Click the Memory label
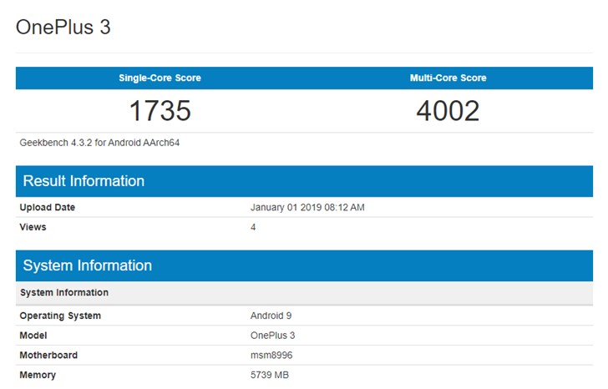The image size is (608, 389). pos(38,375)
